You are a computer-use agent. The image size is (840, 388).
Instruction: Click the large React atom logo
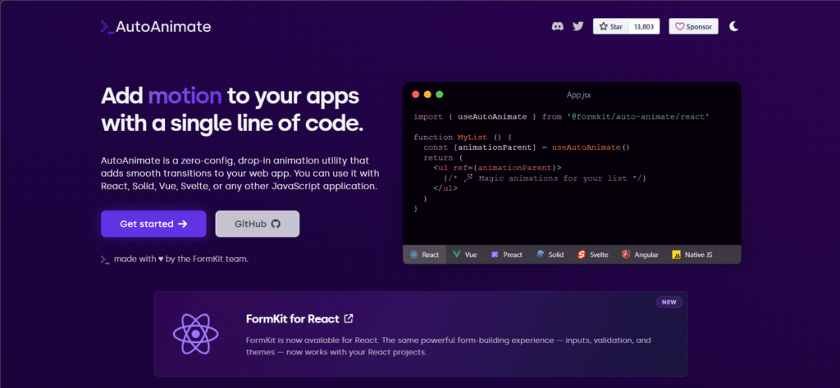[x=195, y=333]
